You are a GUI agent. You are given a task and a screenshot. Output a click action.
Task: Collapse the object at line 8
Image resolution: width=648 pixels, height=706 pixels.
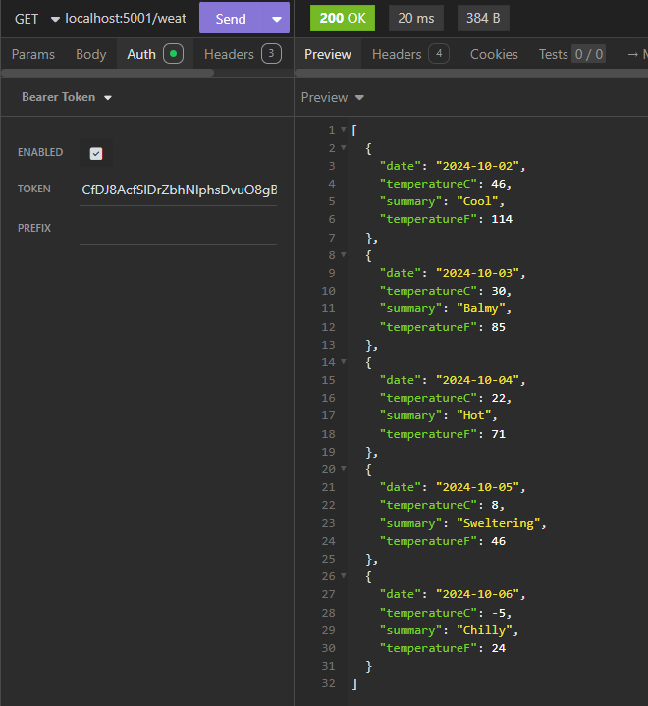344,255
